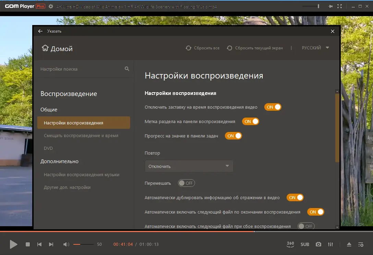The height and width of the screenshot is (255, 373).
Task: Open the equalizer sliders icon
Action: pos(330,244)
